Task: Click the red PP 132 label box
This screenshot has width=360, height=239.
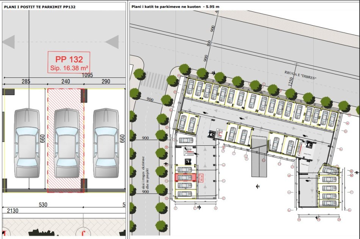Action: [x=69, y=62]
